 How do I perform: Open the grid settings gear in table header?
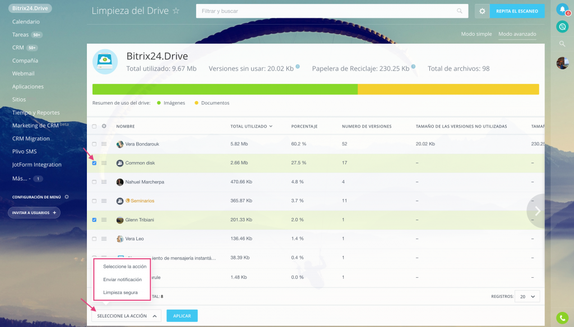(x=104, y=126)
